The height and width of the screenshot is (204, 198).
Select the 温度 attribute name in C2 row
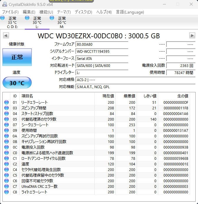[x=25, y=164]
